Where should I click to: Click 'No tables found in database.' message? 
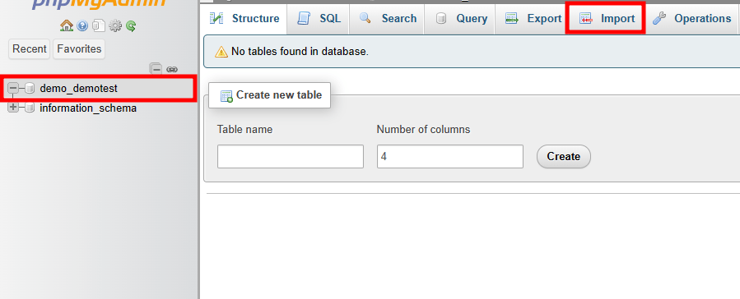[300, 52]
